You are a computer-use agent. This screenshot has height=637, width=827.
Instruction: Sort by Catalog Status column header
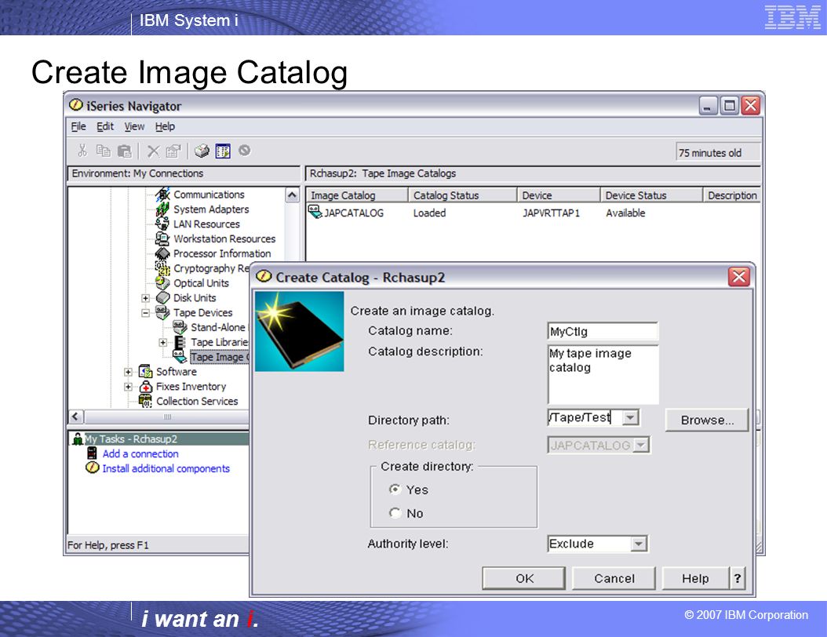click(x=463, y=195)
